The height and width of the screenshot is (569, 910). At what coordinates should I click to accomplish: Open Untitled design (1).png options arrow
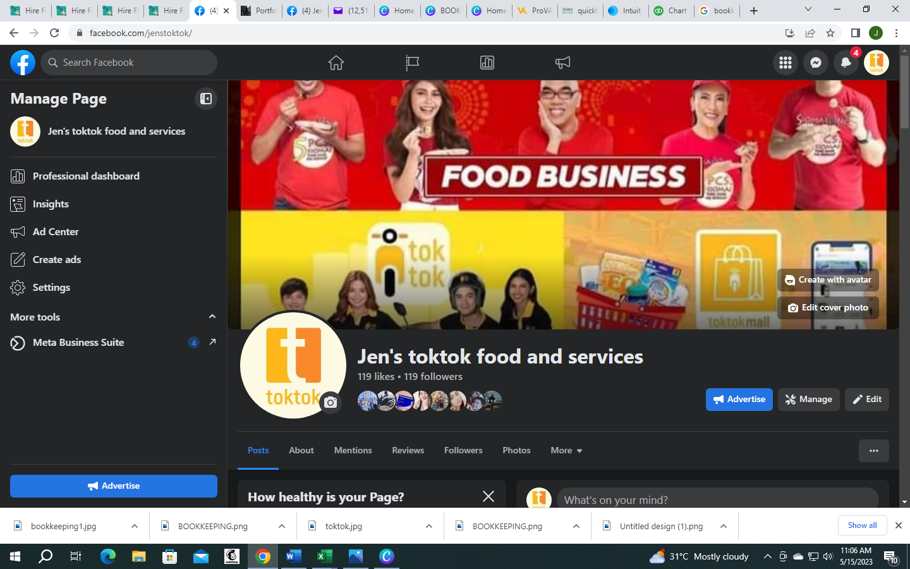click(724, 526)
